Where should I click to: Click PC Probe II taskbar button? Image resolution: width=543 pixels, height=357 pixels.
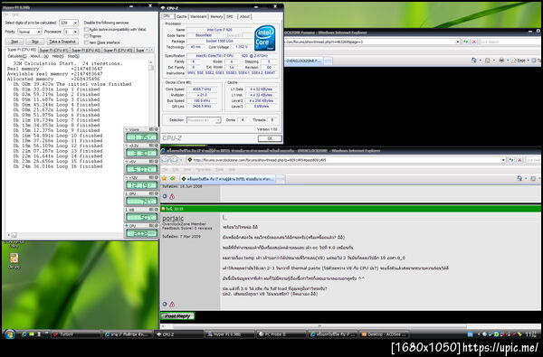(x=281, y=334)
